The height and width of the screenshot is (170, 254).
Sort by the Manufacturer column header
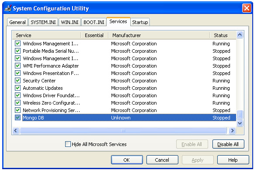point(159,35)
